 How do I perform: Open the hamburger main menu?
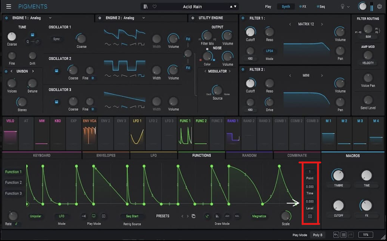(x=9, y=6)
